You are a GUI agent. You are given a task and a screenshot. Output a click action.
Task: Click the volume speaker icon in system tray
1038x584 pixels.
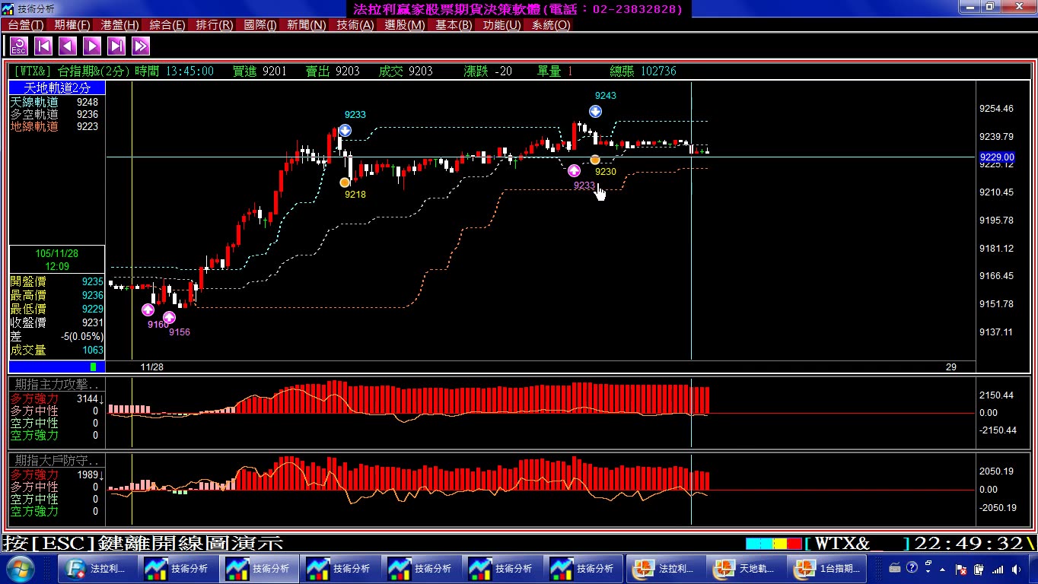click(1017, 569)
